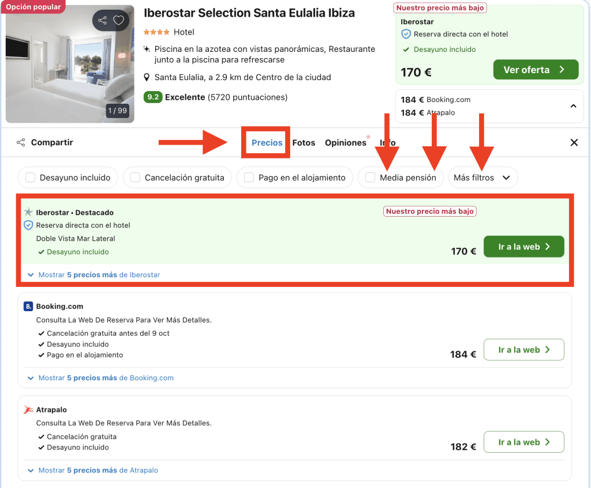The width and height of the screenshot is (591, 488).
Task: Collapse the price comparison chevron
Action: click(573, 106)
